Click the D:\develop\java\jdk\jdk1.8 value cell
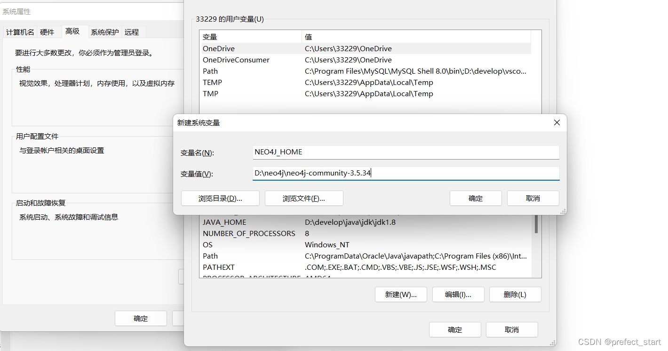 click(350, 222)
